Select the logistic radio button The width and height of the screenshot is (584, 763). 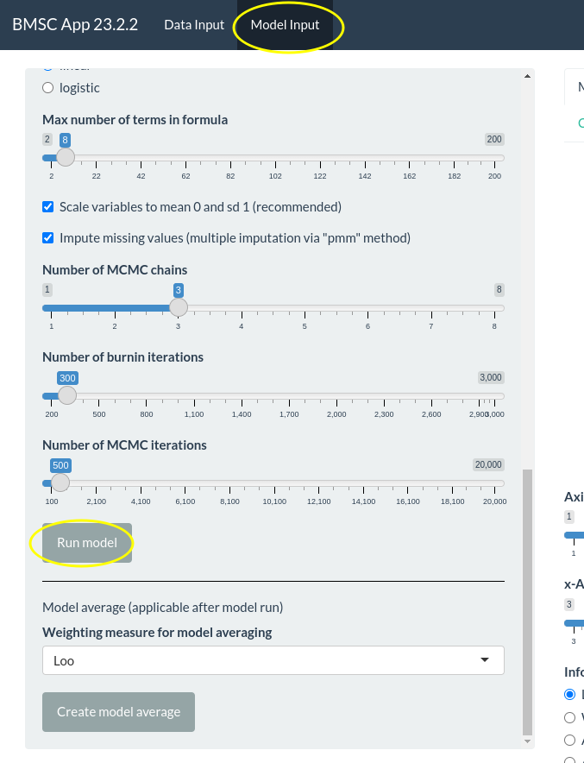point(48,87)
